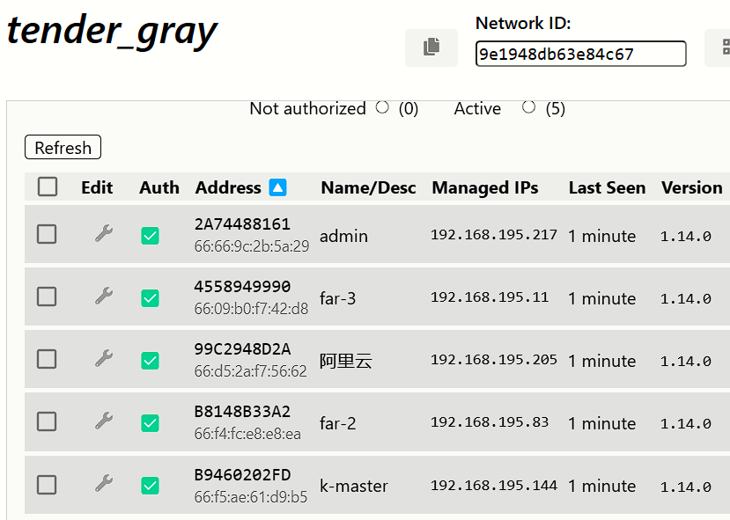Viewport: 730px width, 520px height.
Task: Deauthorize the admin member checkbox
Action: [x=151, y=236]
